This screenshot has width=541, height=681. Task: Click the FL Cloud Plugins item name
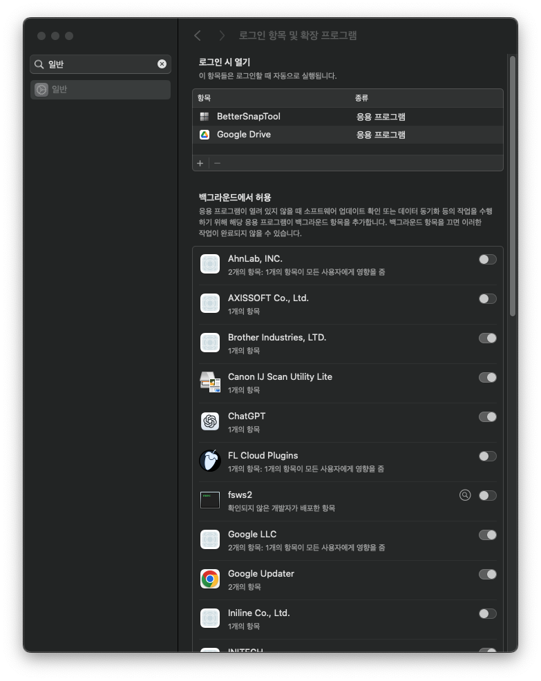click(x=263, y=456)
